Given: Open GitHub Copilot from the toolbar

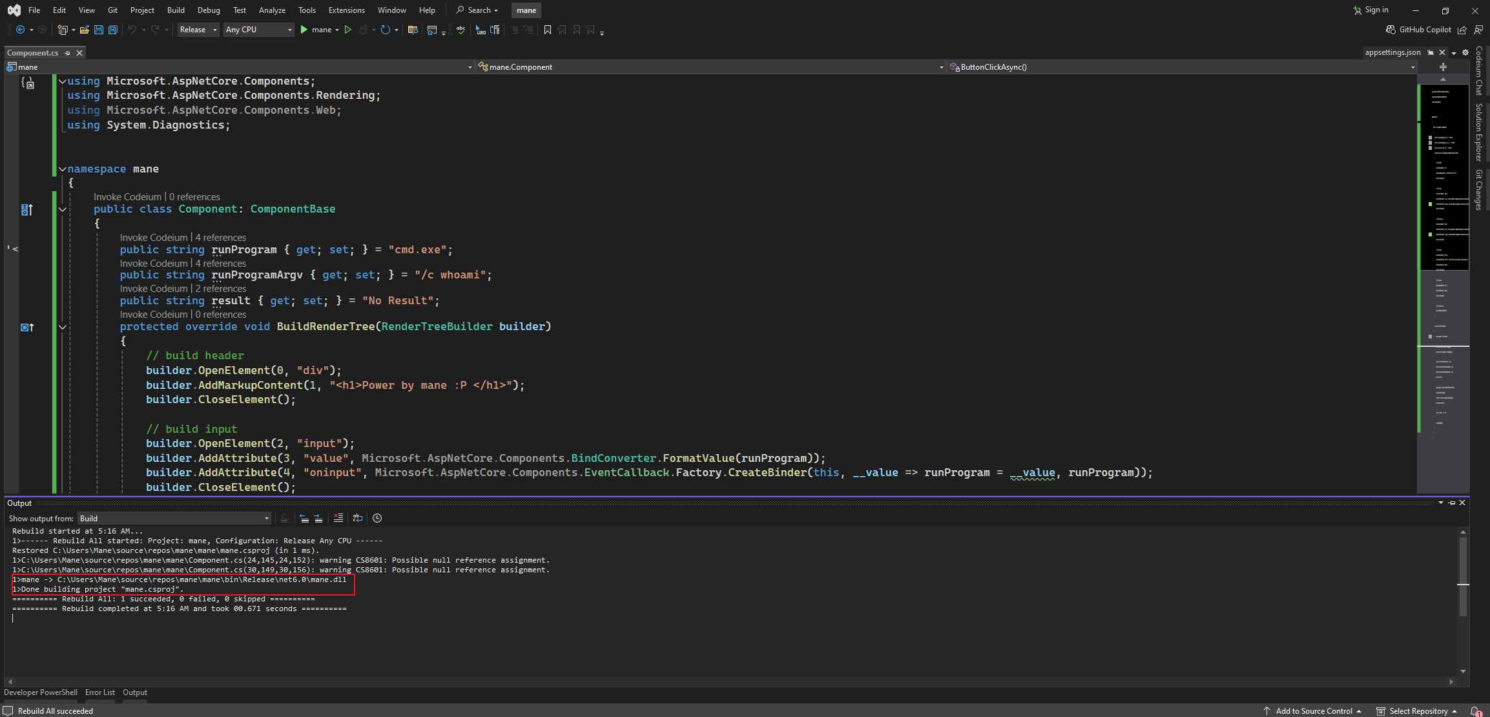Looking at the screenshot, I should [x=1419, y=30].
